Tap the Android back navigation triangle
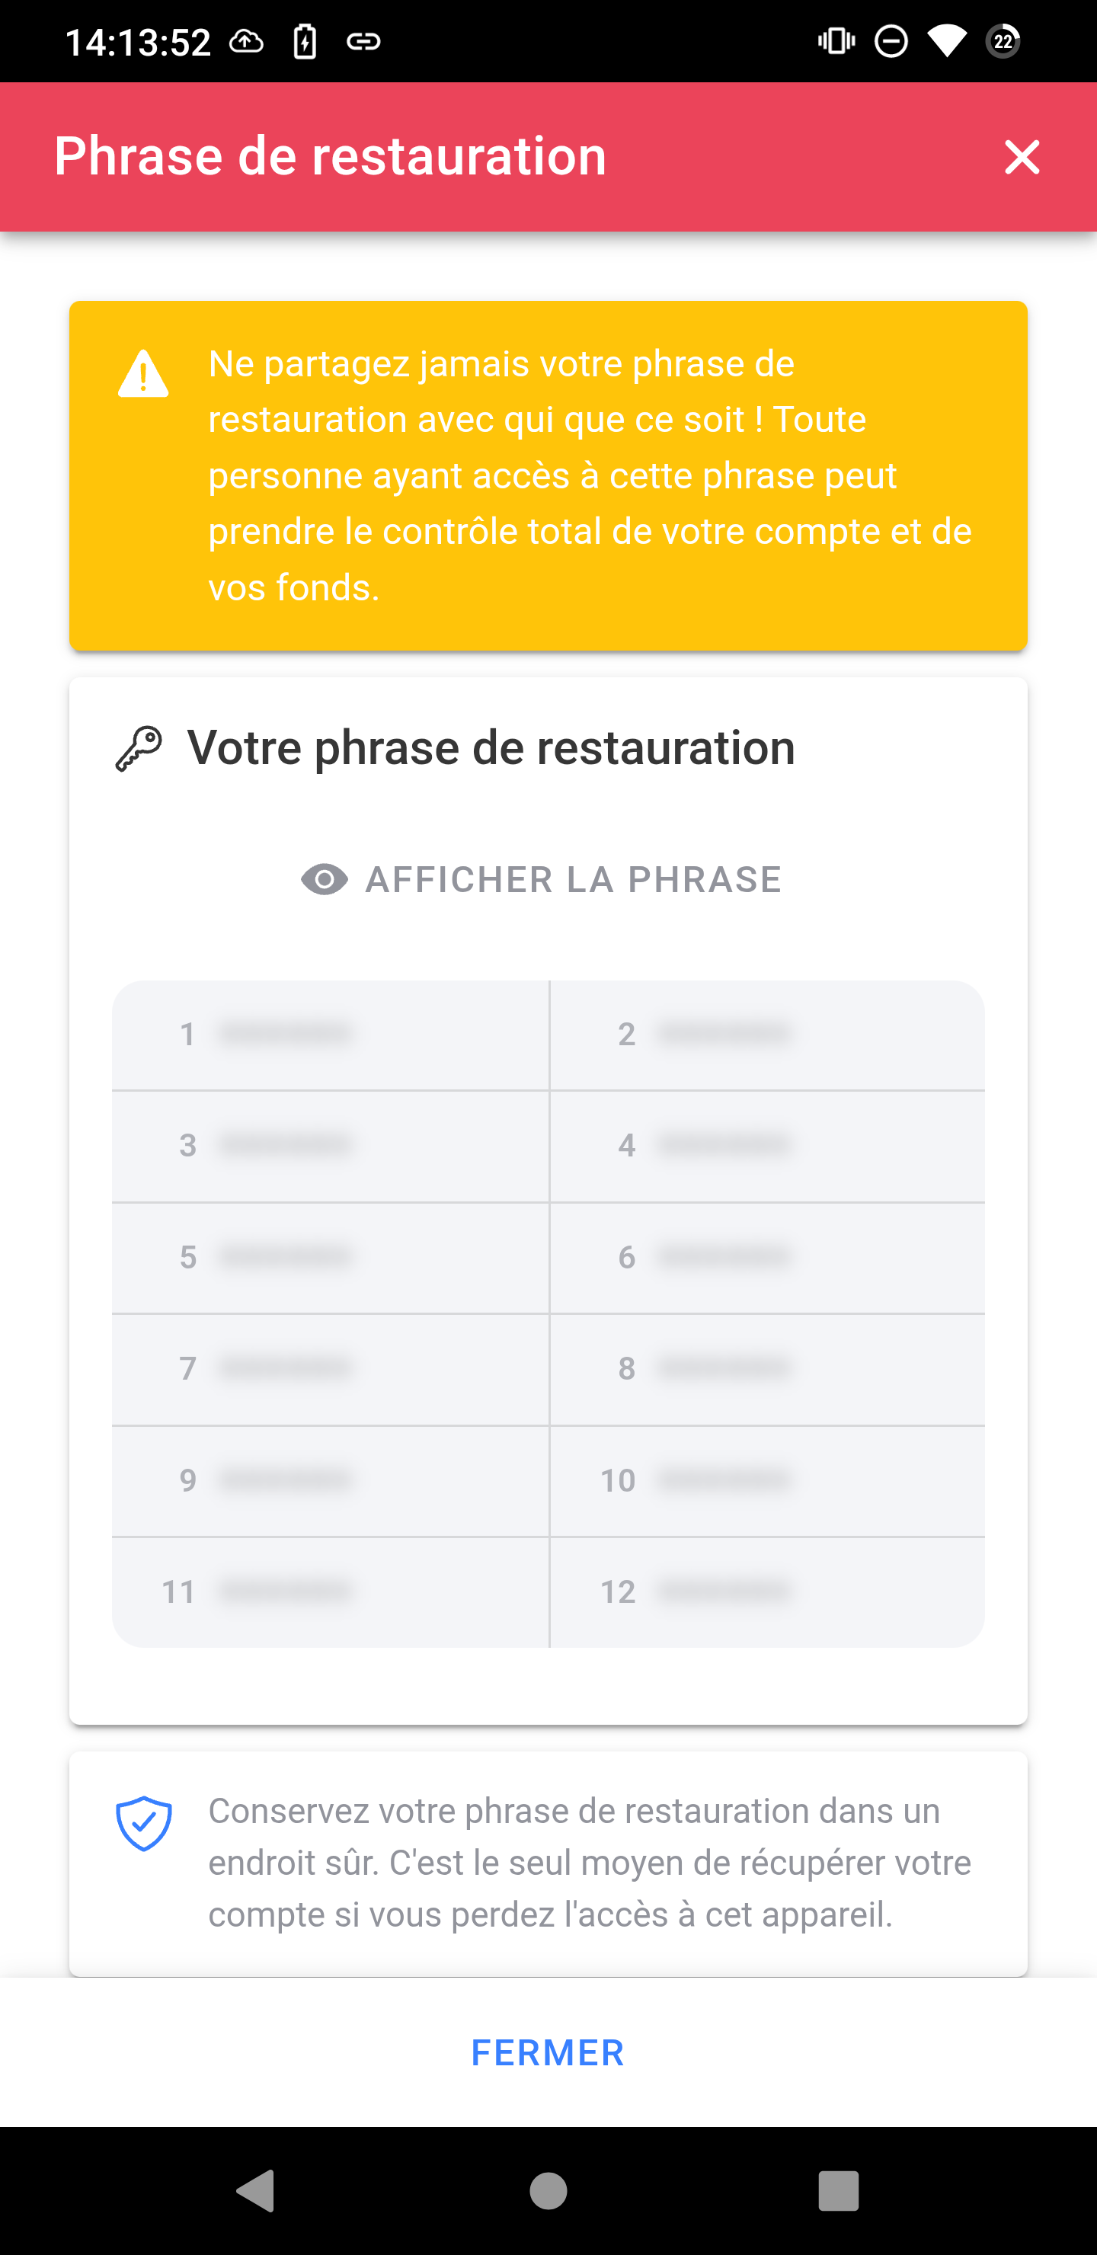Screen dimensions: 1097x2255 pyautogui.click(x=256, y=2190)
